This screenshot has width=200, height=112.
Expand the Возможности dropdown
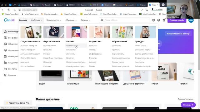tap(54, 20)
